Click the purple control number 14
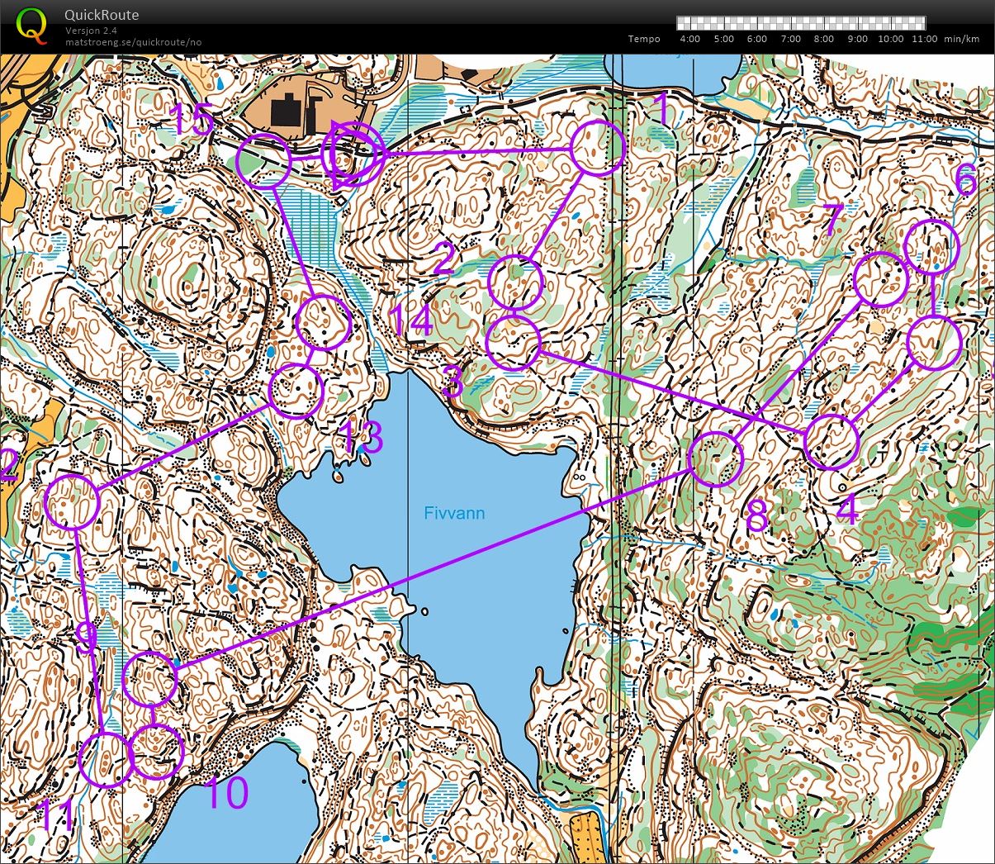Image resolution: width=995 pixels, height=864 pixels. 411,321
